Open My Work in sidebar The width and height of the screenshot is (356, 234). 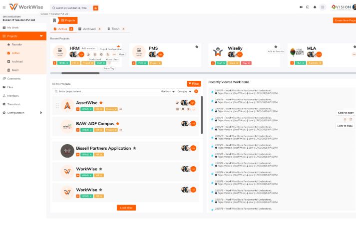point(23,27)
